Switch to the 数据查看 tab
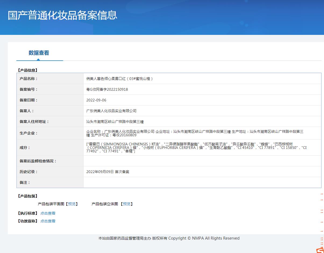Screen dimensions: 324x253 click(x=39, y=53)
